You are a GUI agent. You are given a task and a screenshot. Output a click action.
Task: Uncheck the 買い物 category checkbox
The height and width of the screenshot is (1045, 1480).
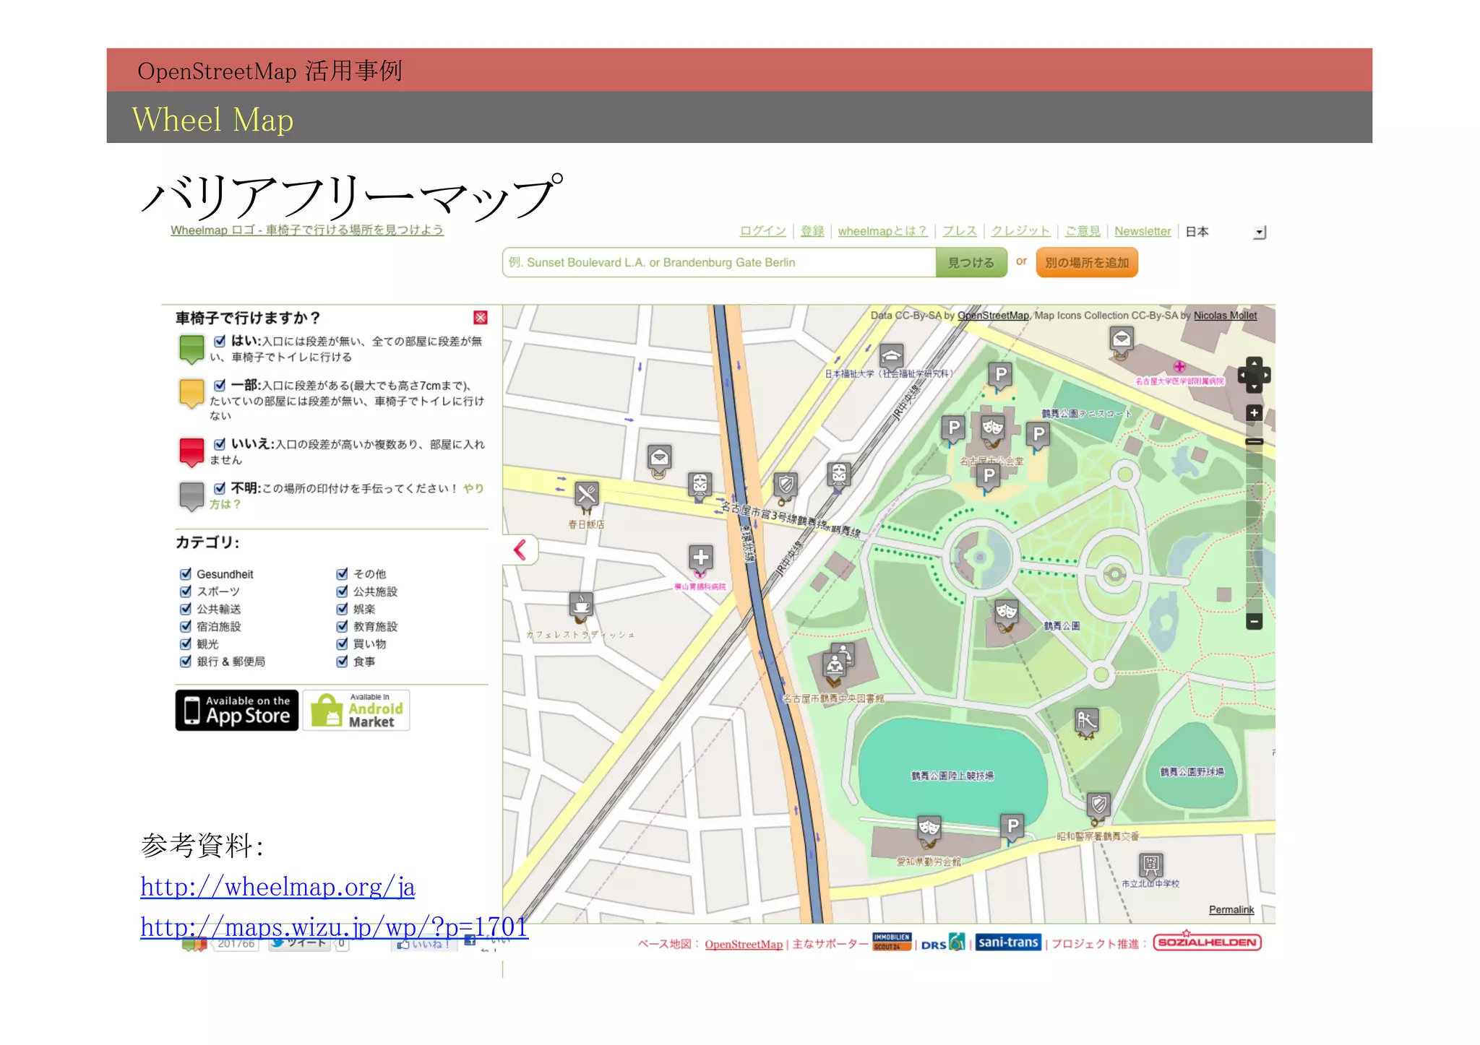coord(343,643)
